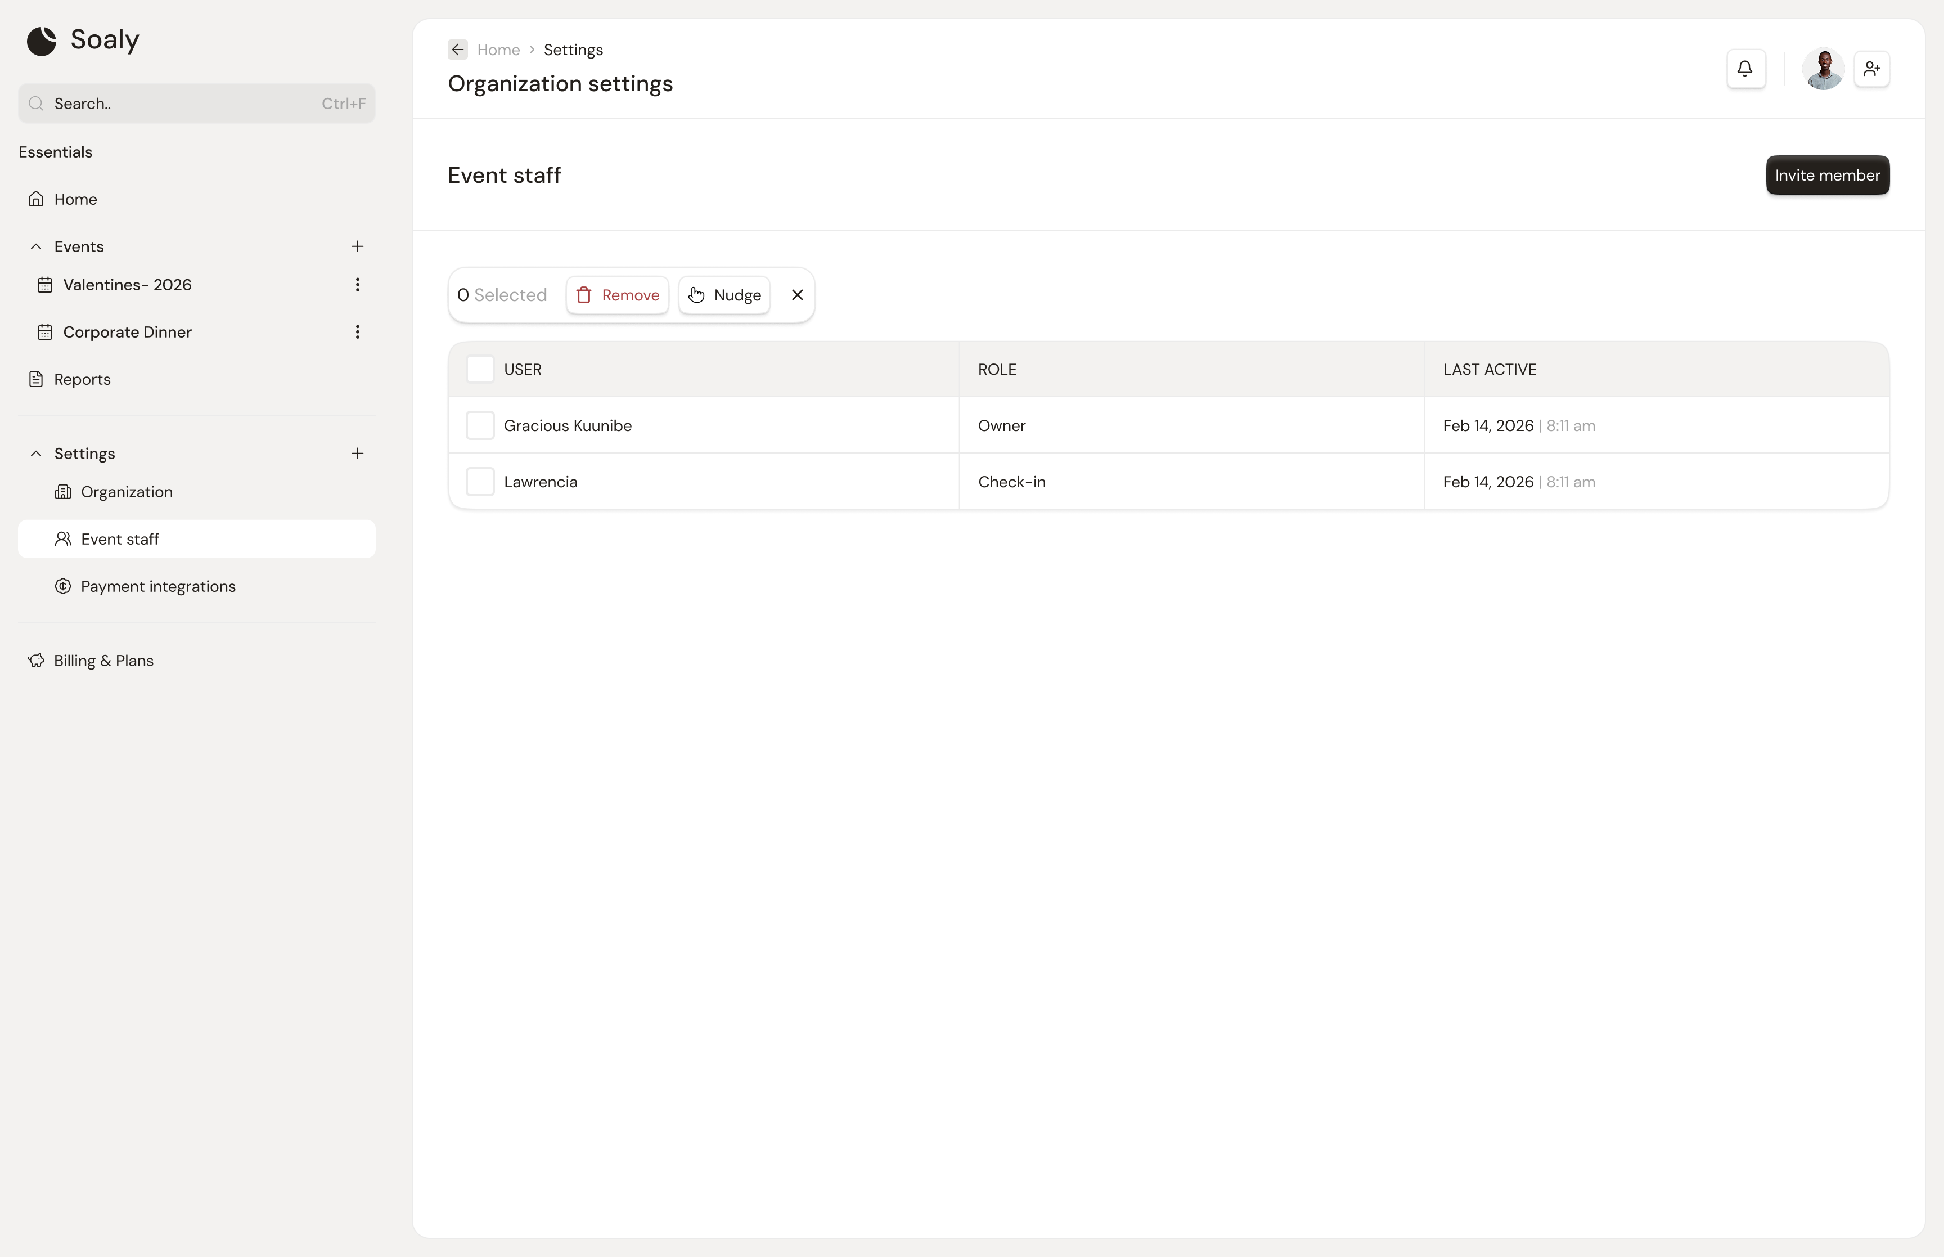Open options menu for Valentines- 2026
This screenshot has width=1944, height=1257.
(x=357, y=285)
